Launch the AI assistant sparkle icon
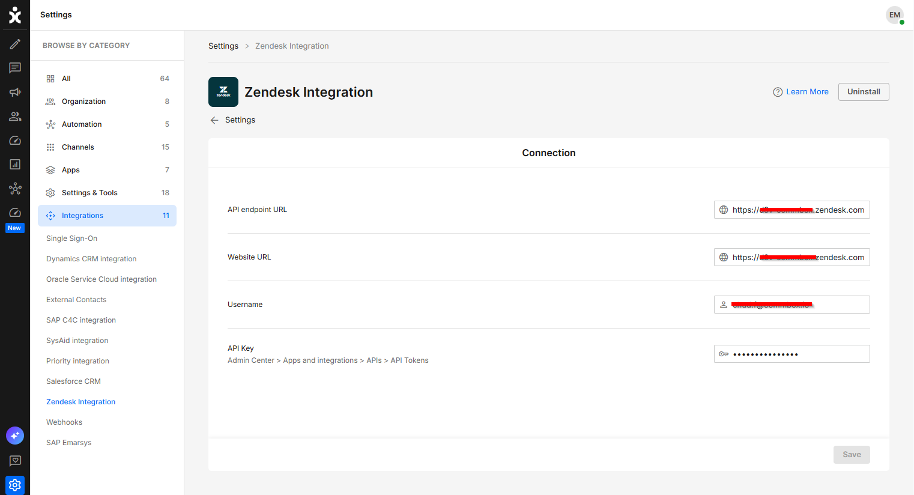The image size is (914, 495). click(15, 436)
